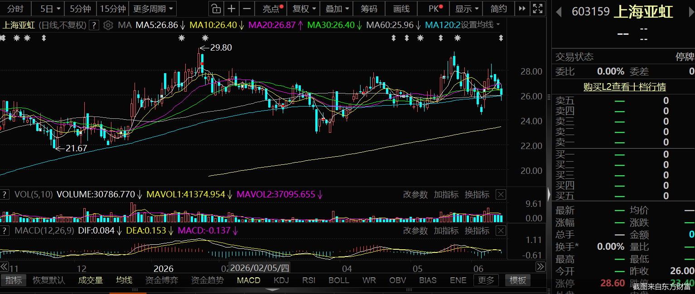
Task: Open the 更多周期 dropdown
Action: coord(153,9)
